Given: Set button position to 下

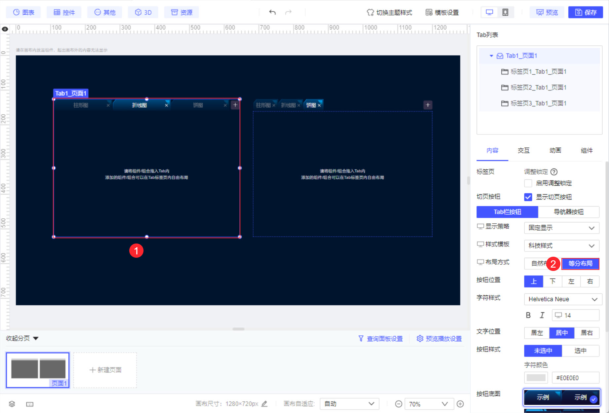Looking at the screenshot, I should (x=552, y=281).
